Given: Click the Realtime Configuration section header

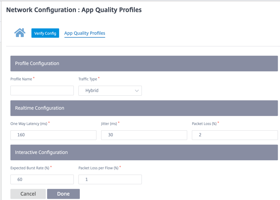Looking at the screenshot, I should pos(144,108).
